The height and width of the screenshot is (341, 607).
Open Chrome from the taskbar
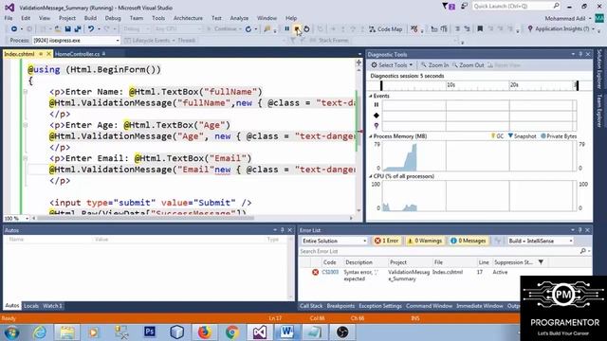(x=232, y=332)
